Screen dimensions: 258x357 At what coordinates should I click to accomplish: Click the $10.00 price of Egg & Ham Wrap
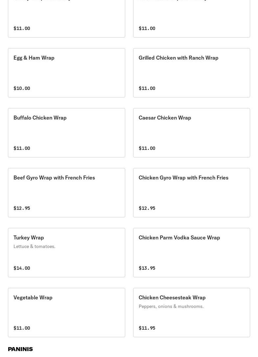click(x=22, y=88)
